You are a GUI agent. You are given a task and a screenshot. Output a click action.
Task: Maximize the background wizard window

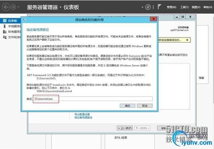[183, 17]
